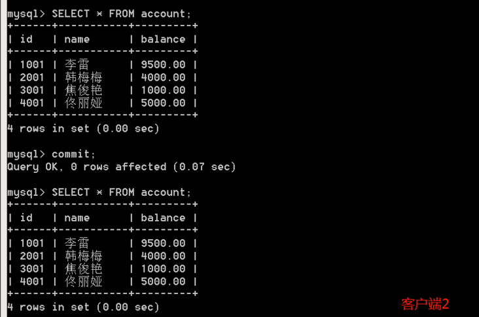Click balance 9500.00 in the pre-commit result table
The width and height of the screenshot is (479, 317).
[163, 65]
